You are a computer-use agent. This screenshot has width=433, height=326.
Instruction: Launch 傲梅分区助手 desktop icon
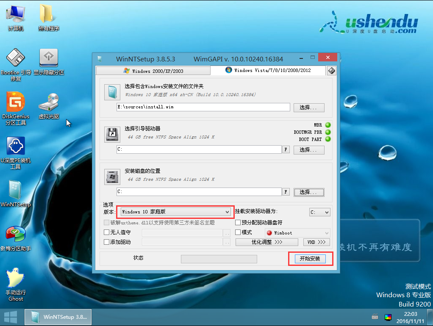tap(15, 238)
